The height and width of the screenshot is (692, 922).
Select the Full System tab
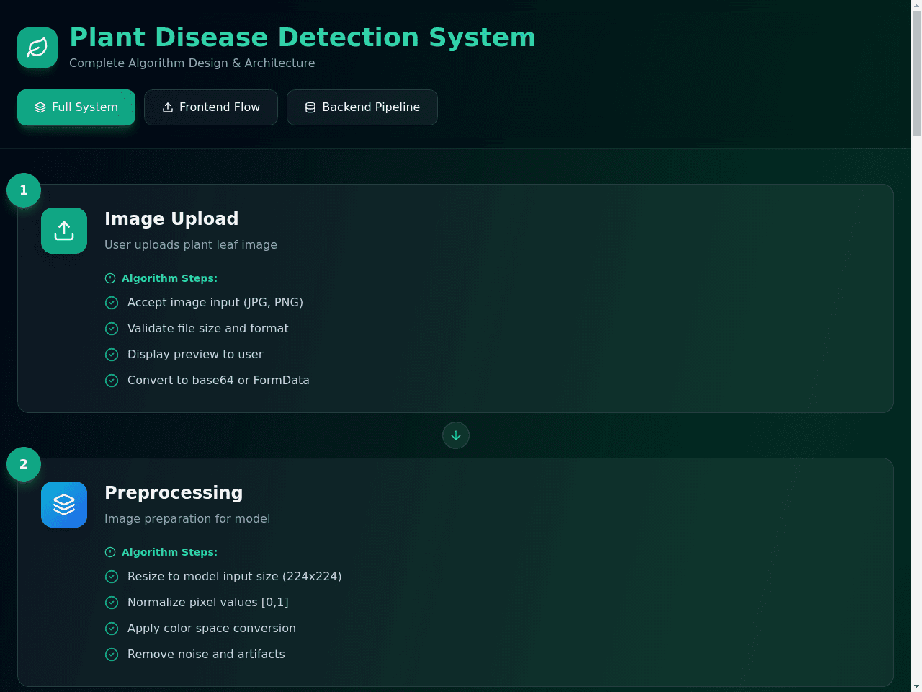pos(76,107)
